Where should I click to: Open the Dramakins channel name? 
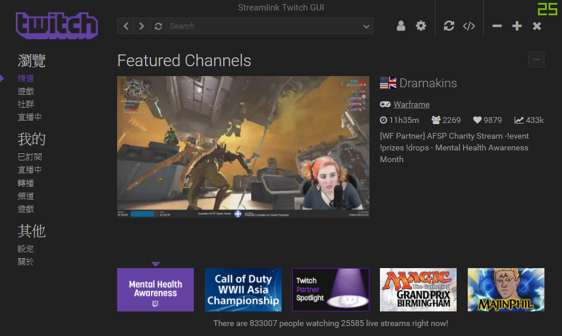point(428,83)
